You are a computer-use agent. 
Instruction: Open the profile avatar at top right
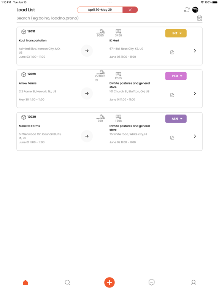[x=195, y=10]
